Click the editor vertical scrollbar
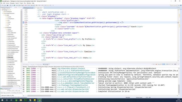The width and height of the screenshot is (182, 102). click(x=178, y=35)
